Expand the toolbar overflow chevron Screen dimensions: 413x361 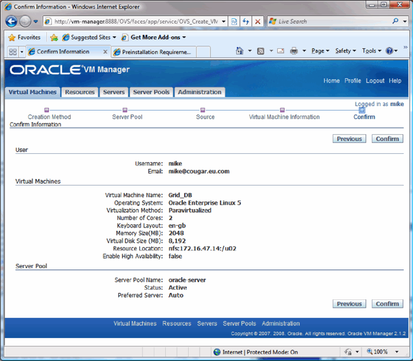coord(405,47)
